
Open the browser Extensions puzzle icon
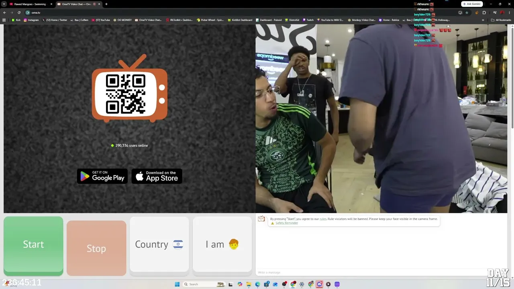(x=484, y=12)
